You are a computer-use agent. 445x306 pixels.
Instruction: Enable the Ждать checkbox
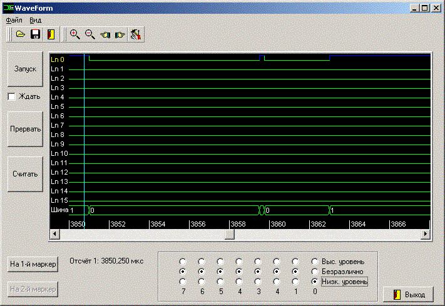(11, 96)
